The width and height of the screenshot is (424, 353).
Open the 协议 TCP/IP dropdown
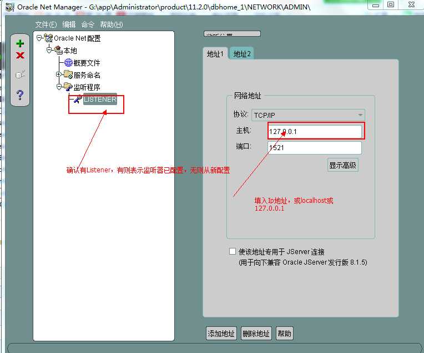point(308,115)
